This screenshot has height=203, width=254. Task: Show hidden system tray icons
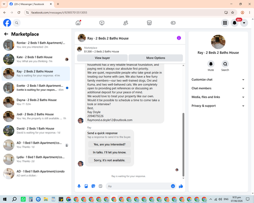[x=210, y=199]
